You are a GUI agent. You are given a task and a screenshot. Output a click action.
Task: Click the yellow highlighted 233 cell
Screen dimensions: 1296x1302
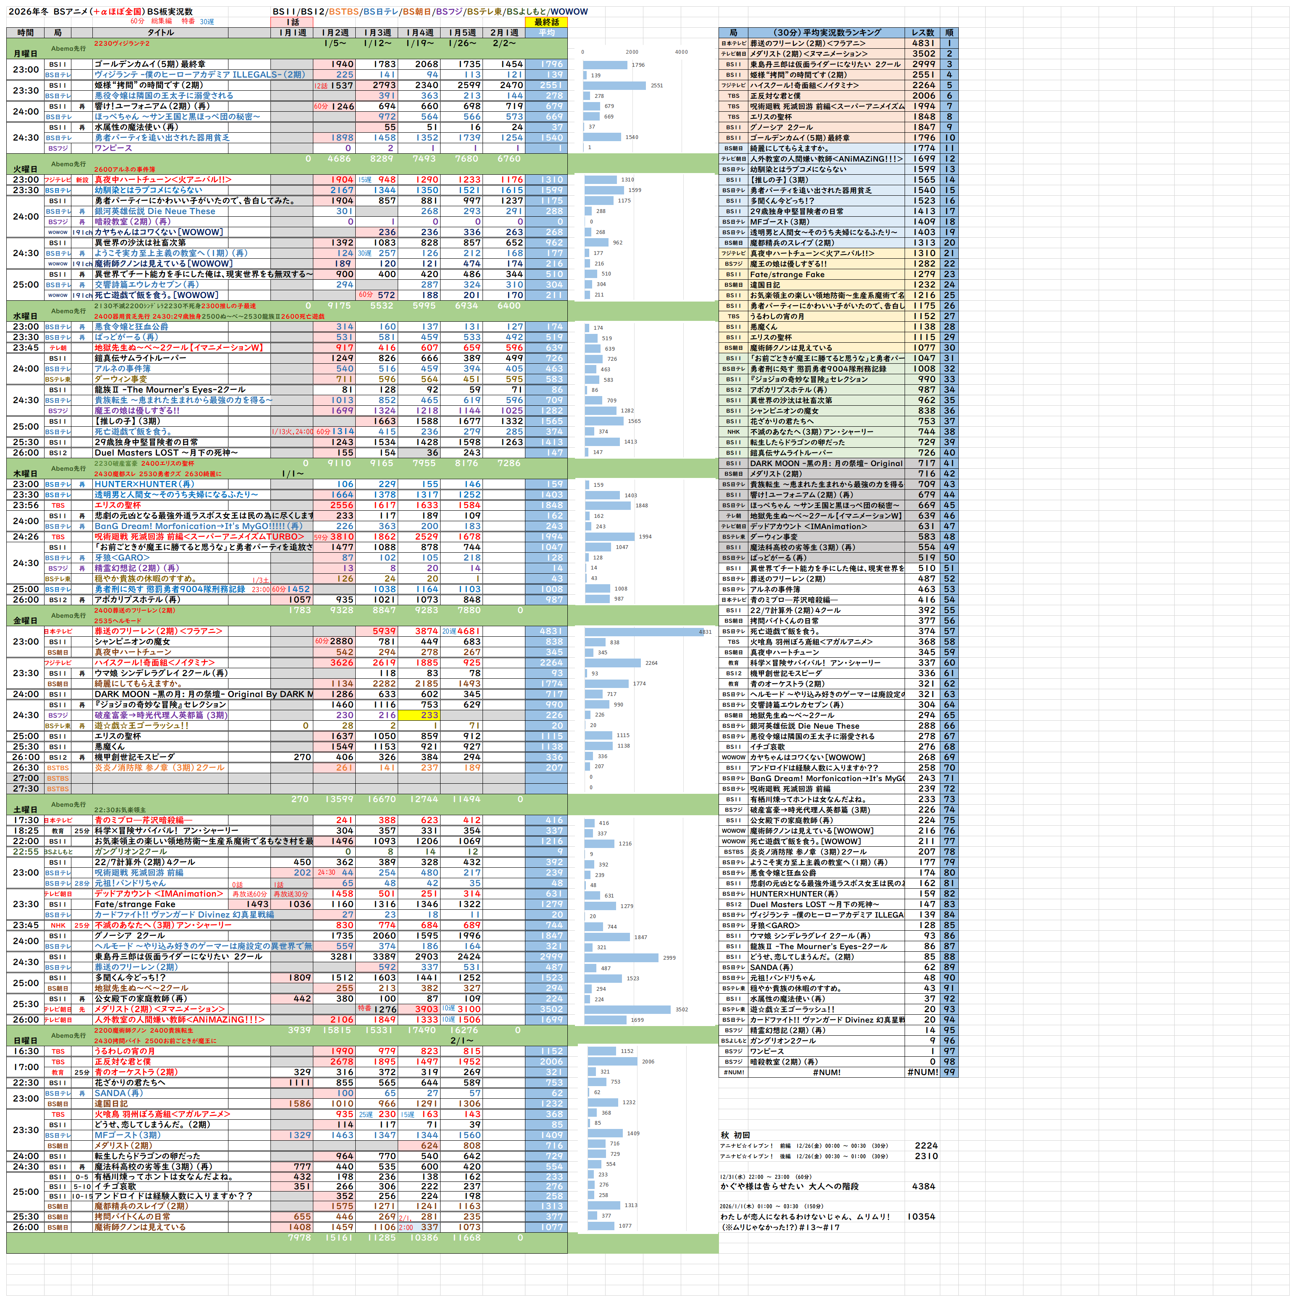[419, 715]
